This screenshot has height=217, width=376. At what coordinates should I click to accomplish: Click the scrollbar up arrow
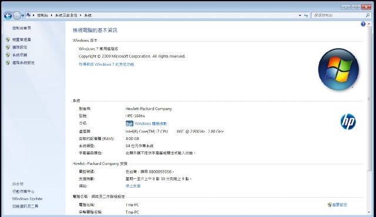(369, 24)
